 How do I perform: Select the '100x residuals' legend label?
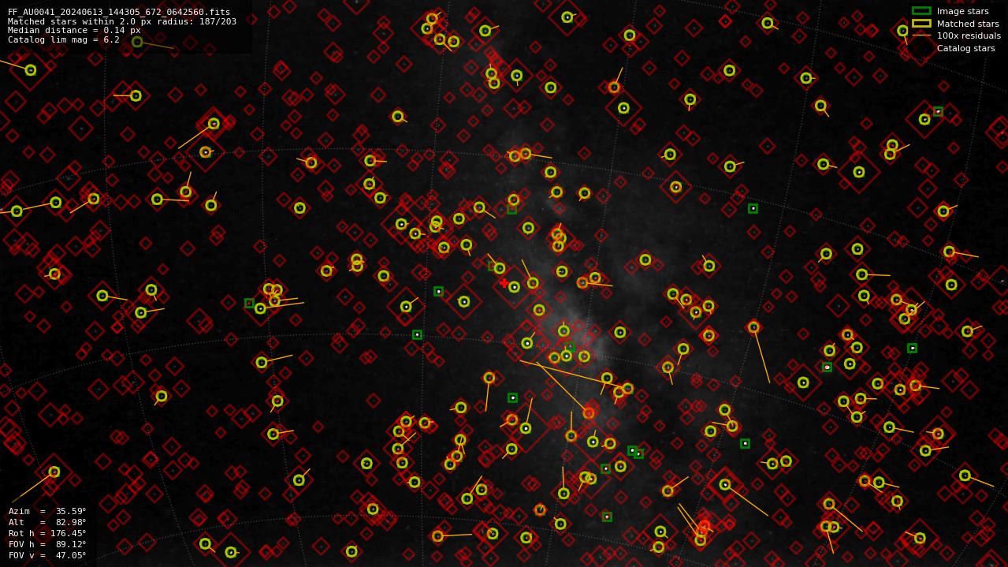click(x=969, y=36)
